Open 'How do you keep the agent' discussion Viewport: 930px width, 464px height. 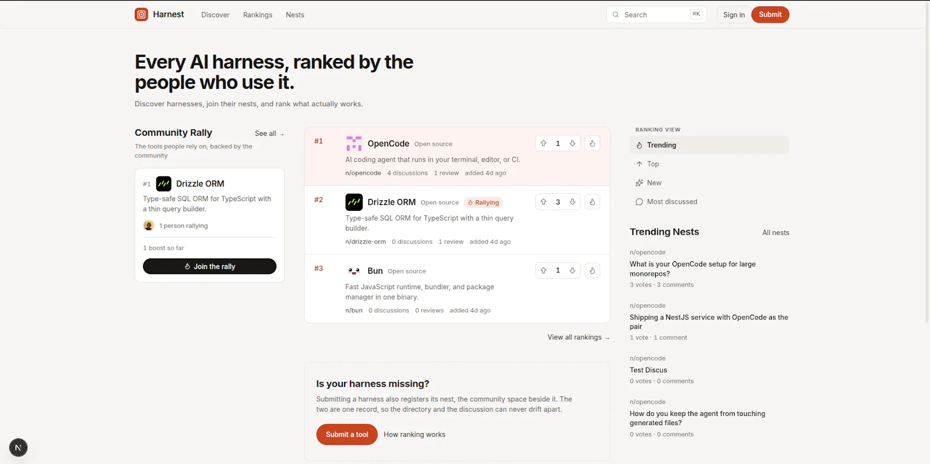(x=697, y=418)
